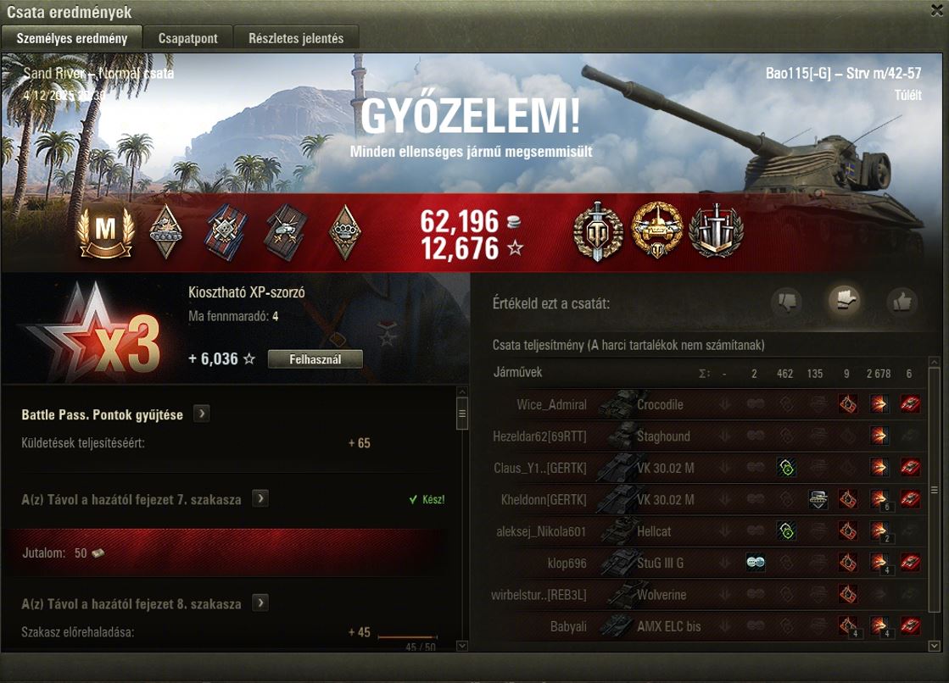Rate the battle with thumbs up
Screen dimensions: 949x683
click(902, 301)
